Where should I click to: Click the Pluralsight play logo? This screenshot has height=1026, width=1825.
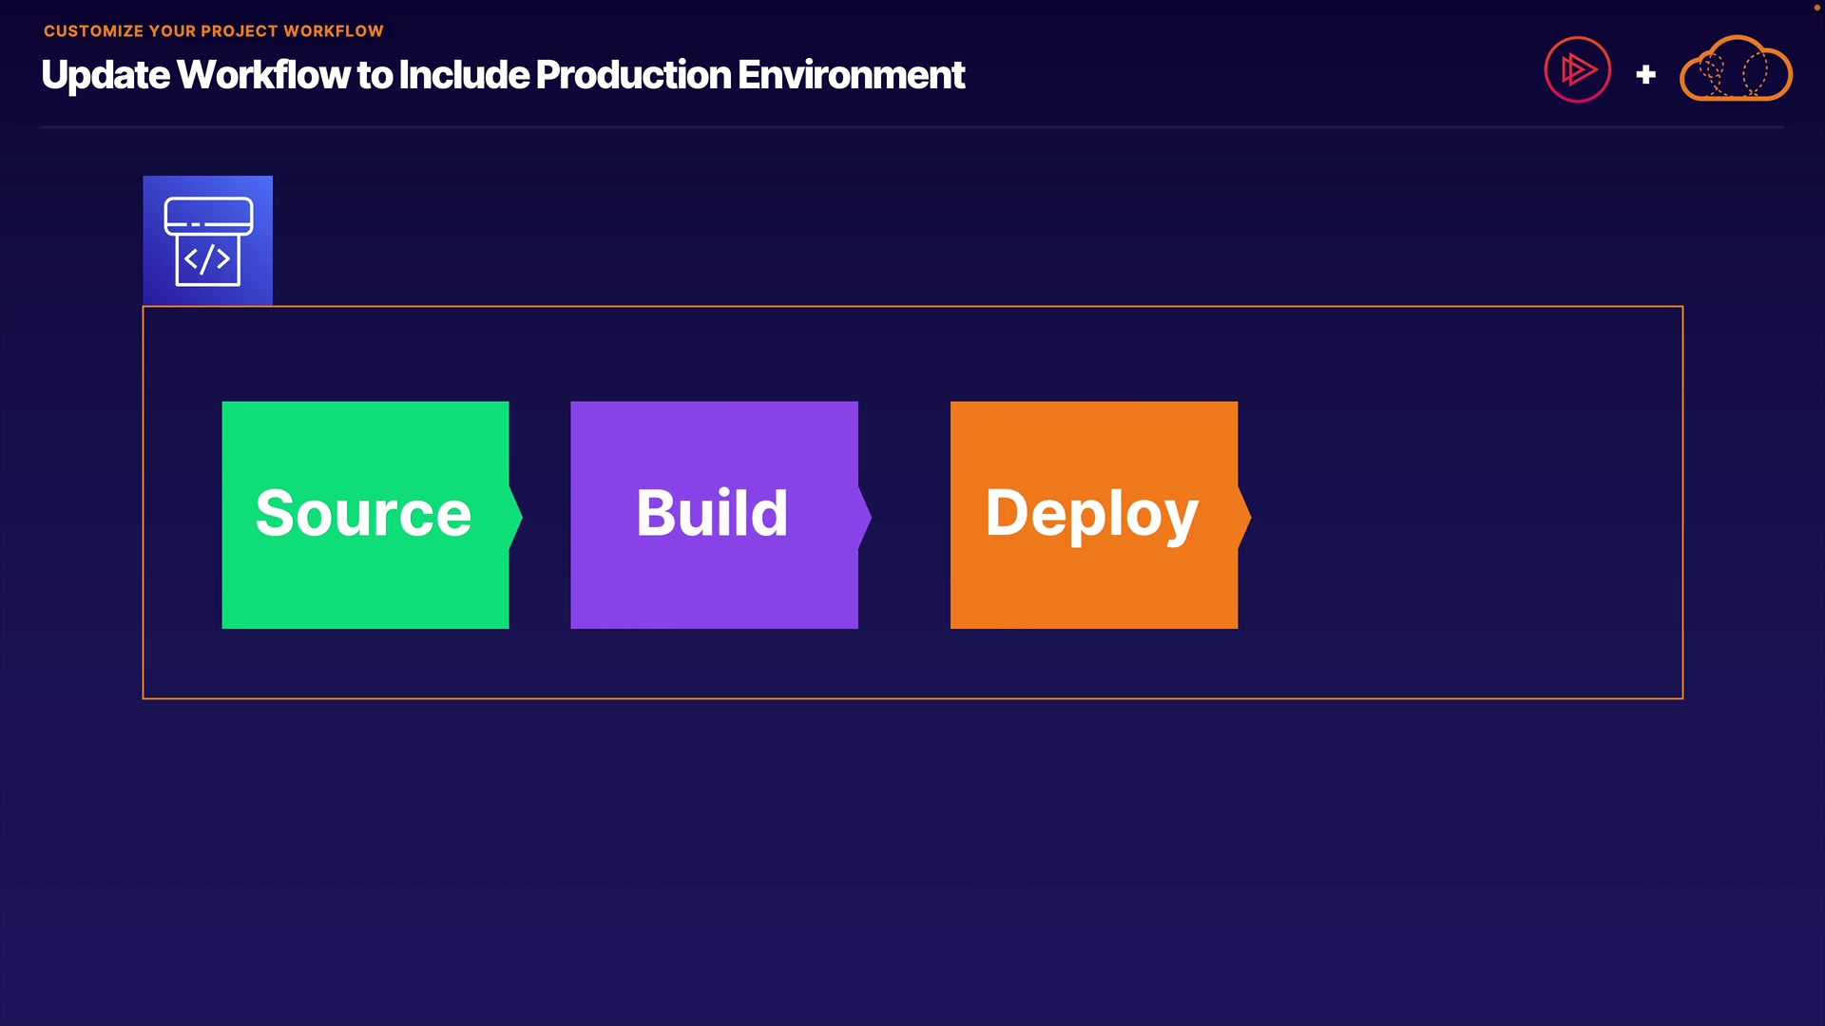1577,69
